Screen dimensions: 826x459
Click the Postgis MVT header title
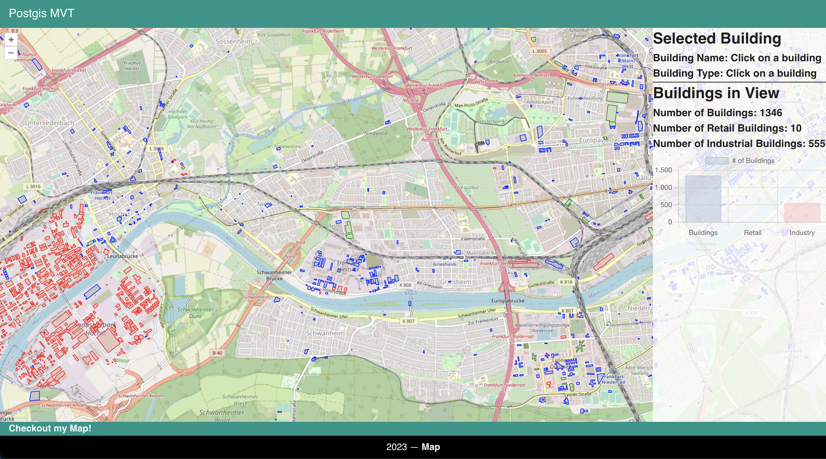(42, 13)
